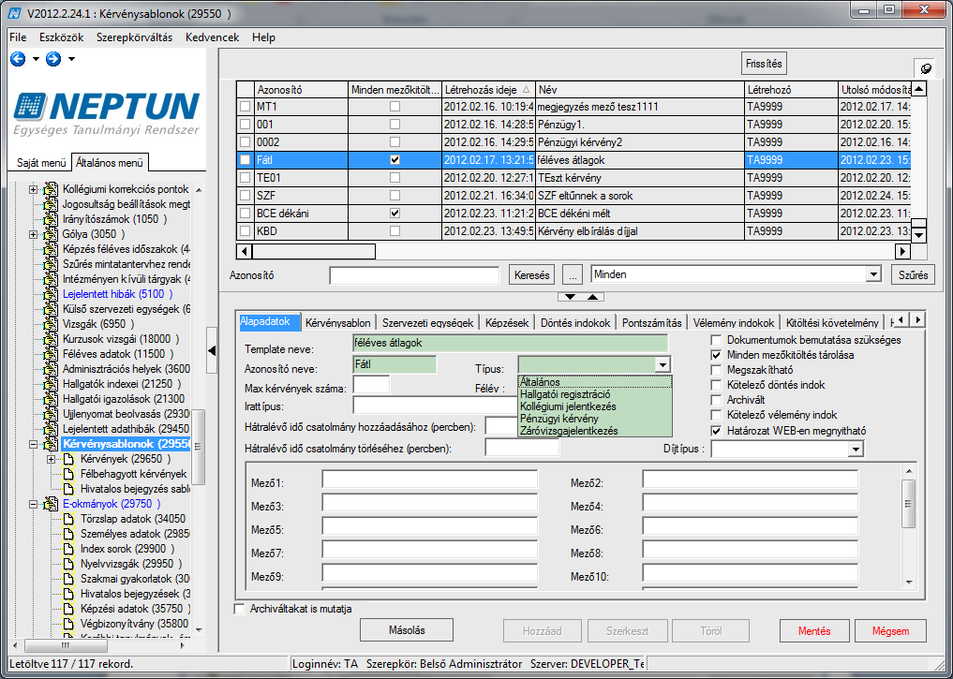Collapse the left menu panel with the black arrow
Image resolution: width=953 pixels, height=679 pixels.
coord(212,350)
